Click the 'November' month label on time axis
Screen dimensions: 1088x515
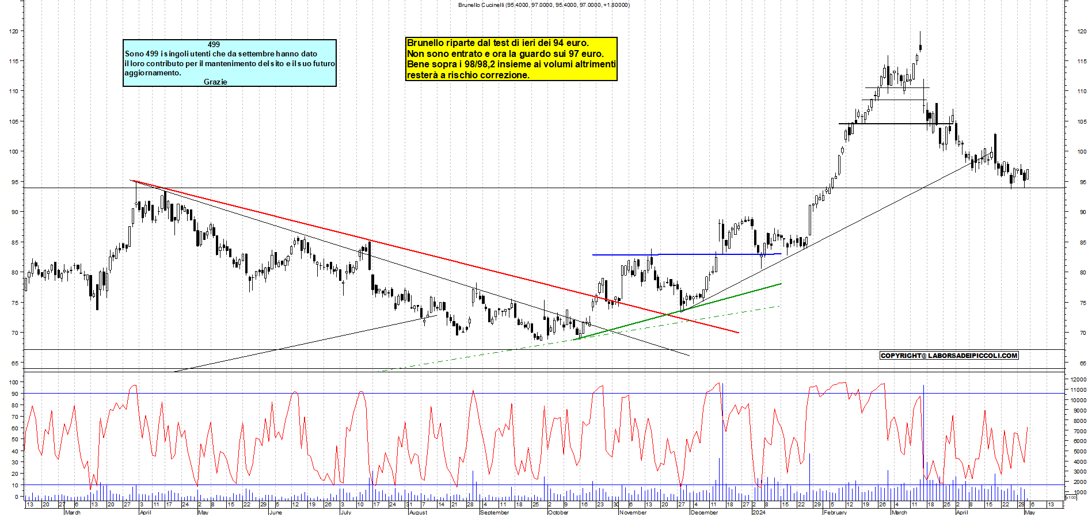click(x=633, y=512)
